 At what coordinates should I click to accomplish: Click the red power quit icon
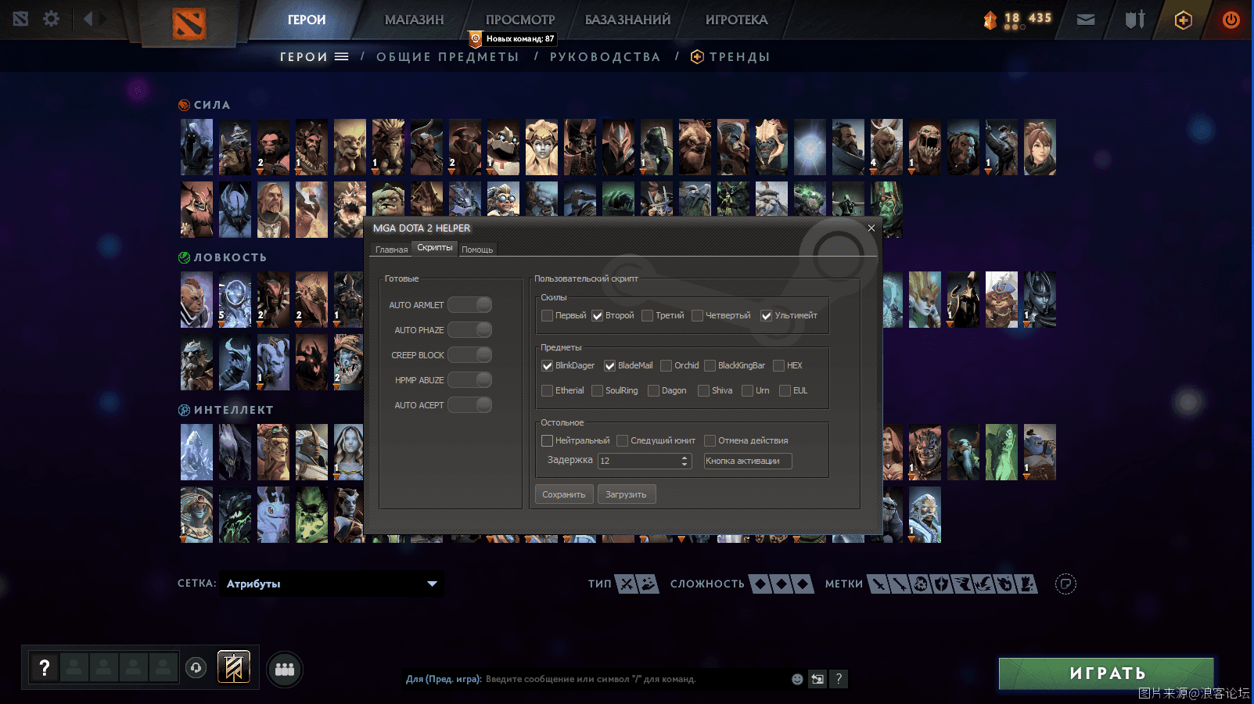1231,20
